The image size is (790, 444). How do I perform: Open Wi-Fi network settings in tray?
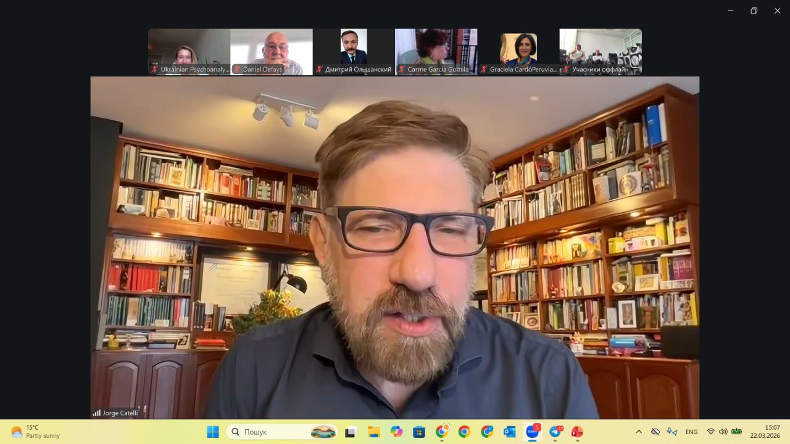click(x=711, y=432)
